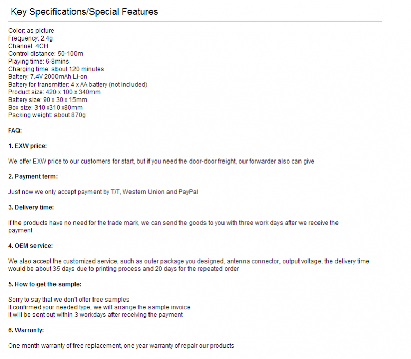Viewport: 411px width, 359px height.
Task: Select the Frequency: 2.4g text
Action: point(30,38)
